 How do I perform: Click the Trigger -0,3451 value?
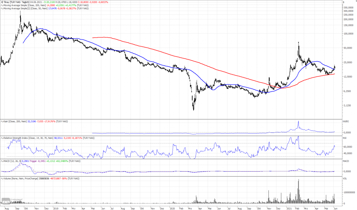(38, 161)
